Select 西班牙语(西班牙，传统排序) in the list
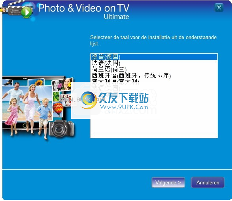 [x=154, y=75]
